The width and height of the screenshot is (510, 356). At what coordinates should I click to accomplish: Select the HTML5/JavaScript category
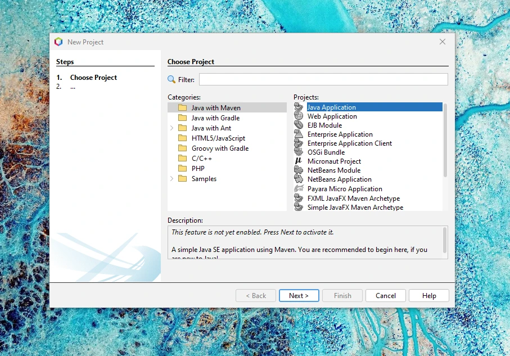pyautogui.click(x=227, y=138)
